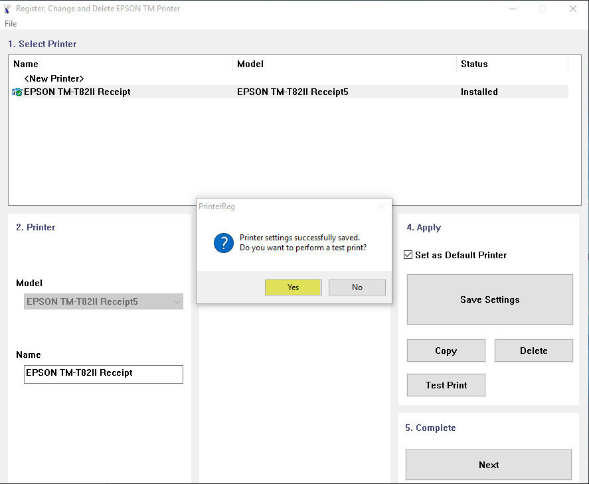Toggle the Set as Default Printer checkbox

pos(408,255)
